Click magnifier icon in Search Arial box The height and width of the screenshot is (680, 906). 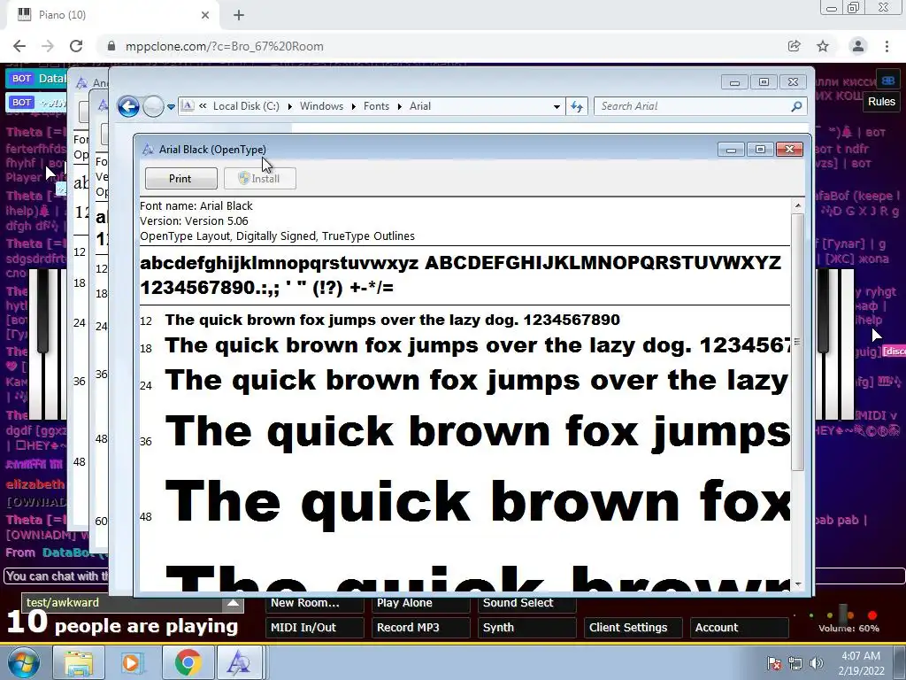tap(797, 106)
